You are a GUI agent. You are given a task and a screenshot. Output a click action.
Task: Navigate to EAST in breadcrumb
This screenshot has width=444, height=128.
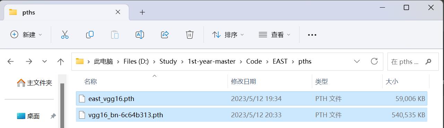point(280,62)
